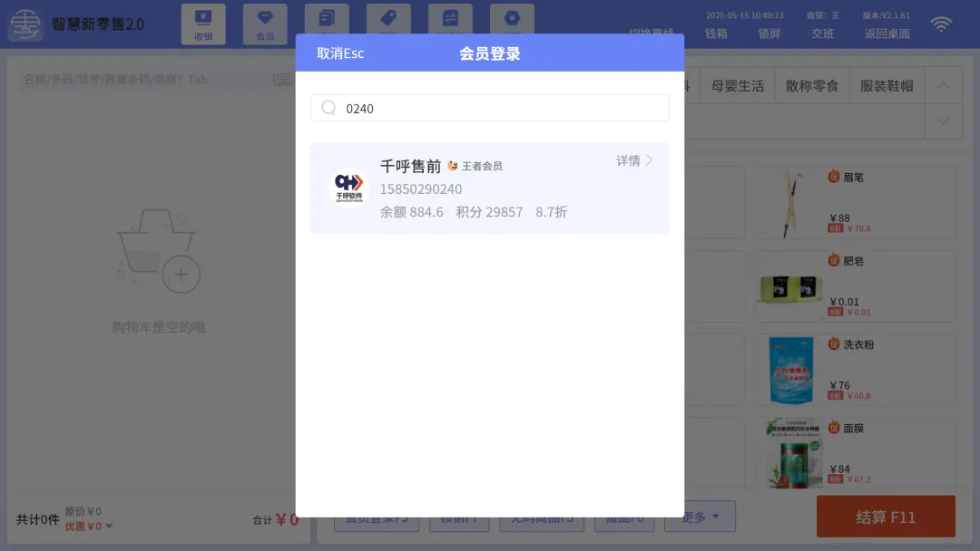Click the promo badge icon next to 洗衣粉
The image size is (980, 551).
click(x=834, y=343)
